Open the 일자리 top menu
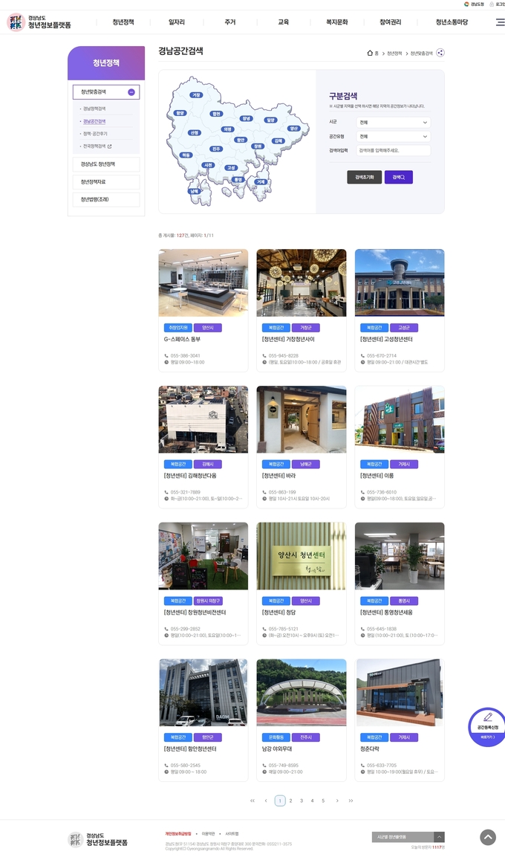The width and height of the screenshot is (505, 863). pos(177,22)
